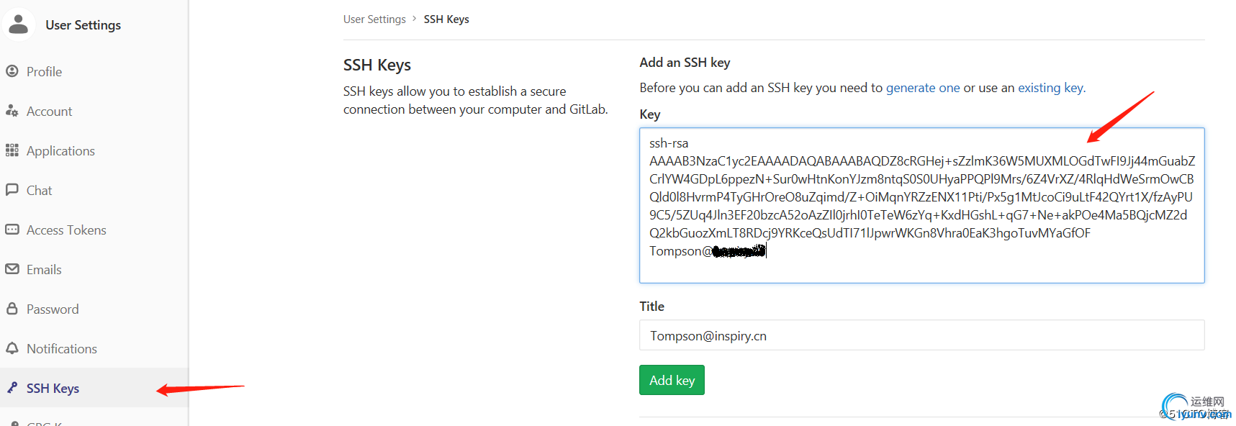Select SSH Keys in sidebar menu
The width and height of the screenshot is (1236, 426).
(x=53, y=389)
